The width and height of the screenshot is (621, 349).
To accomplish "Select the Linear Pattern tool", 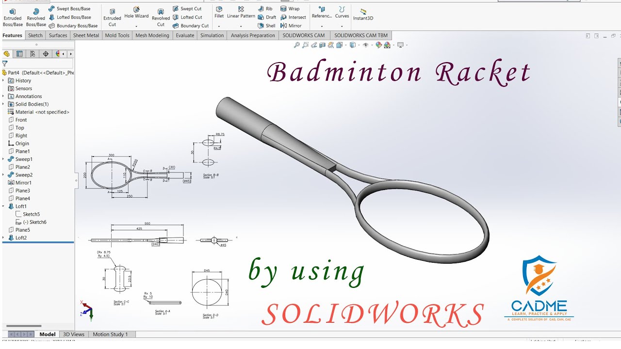I will (x=241, y=13).
